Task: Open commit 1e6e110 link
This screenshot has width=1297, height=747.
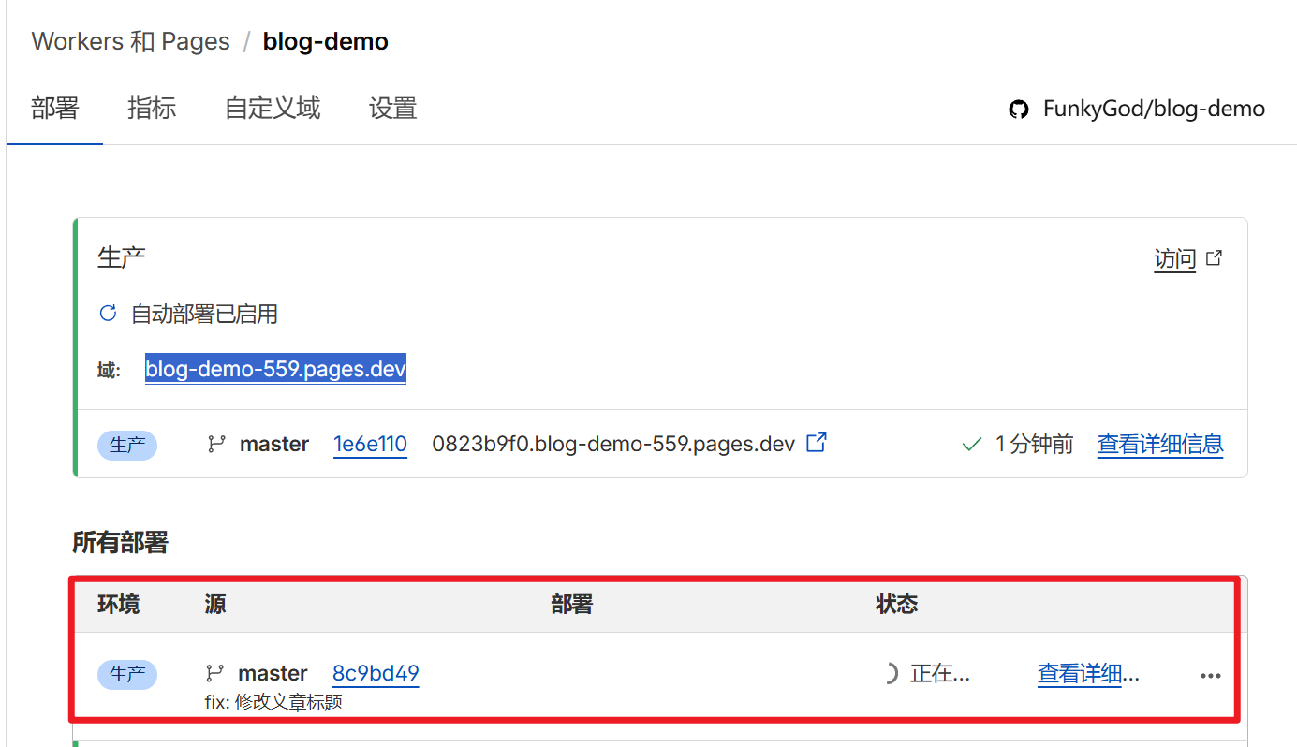Action: coord(370,444)
